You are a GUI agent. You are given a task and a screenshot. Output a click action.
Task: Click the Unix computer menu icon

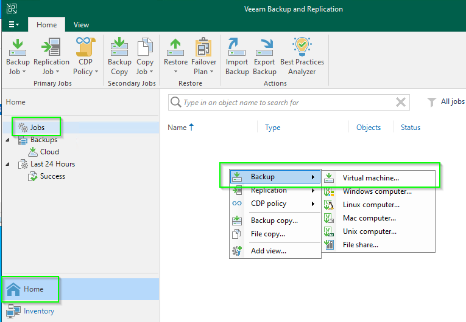click(x=329, y=231)
